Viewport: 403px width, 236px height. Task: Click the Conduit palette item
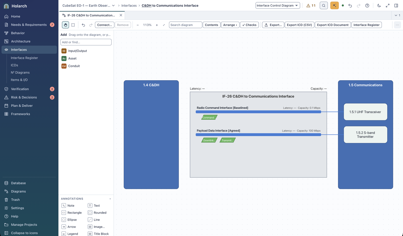[x=71, y=66]
